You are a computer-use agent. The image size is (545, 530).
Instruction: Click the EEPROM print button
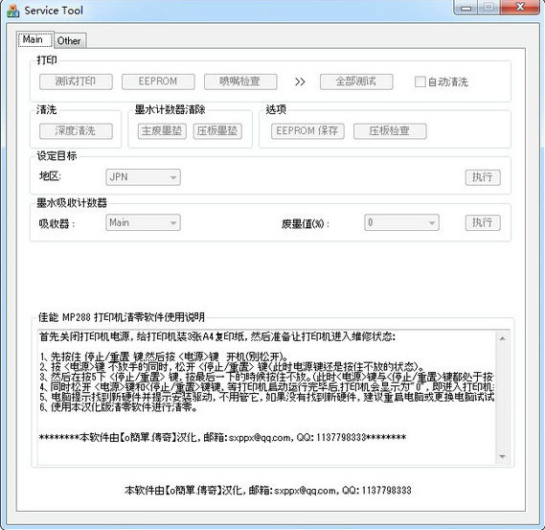pyautogui.click(x=158, y=81)
